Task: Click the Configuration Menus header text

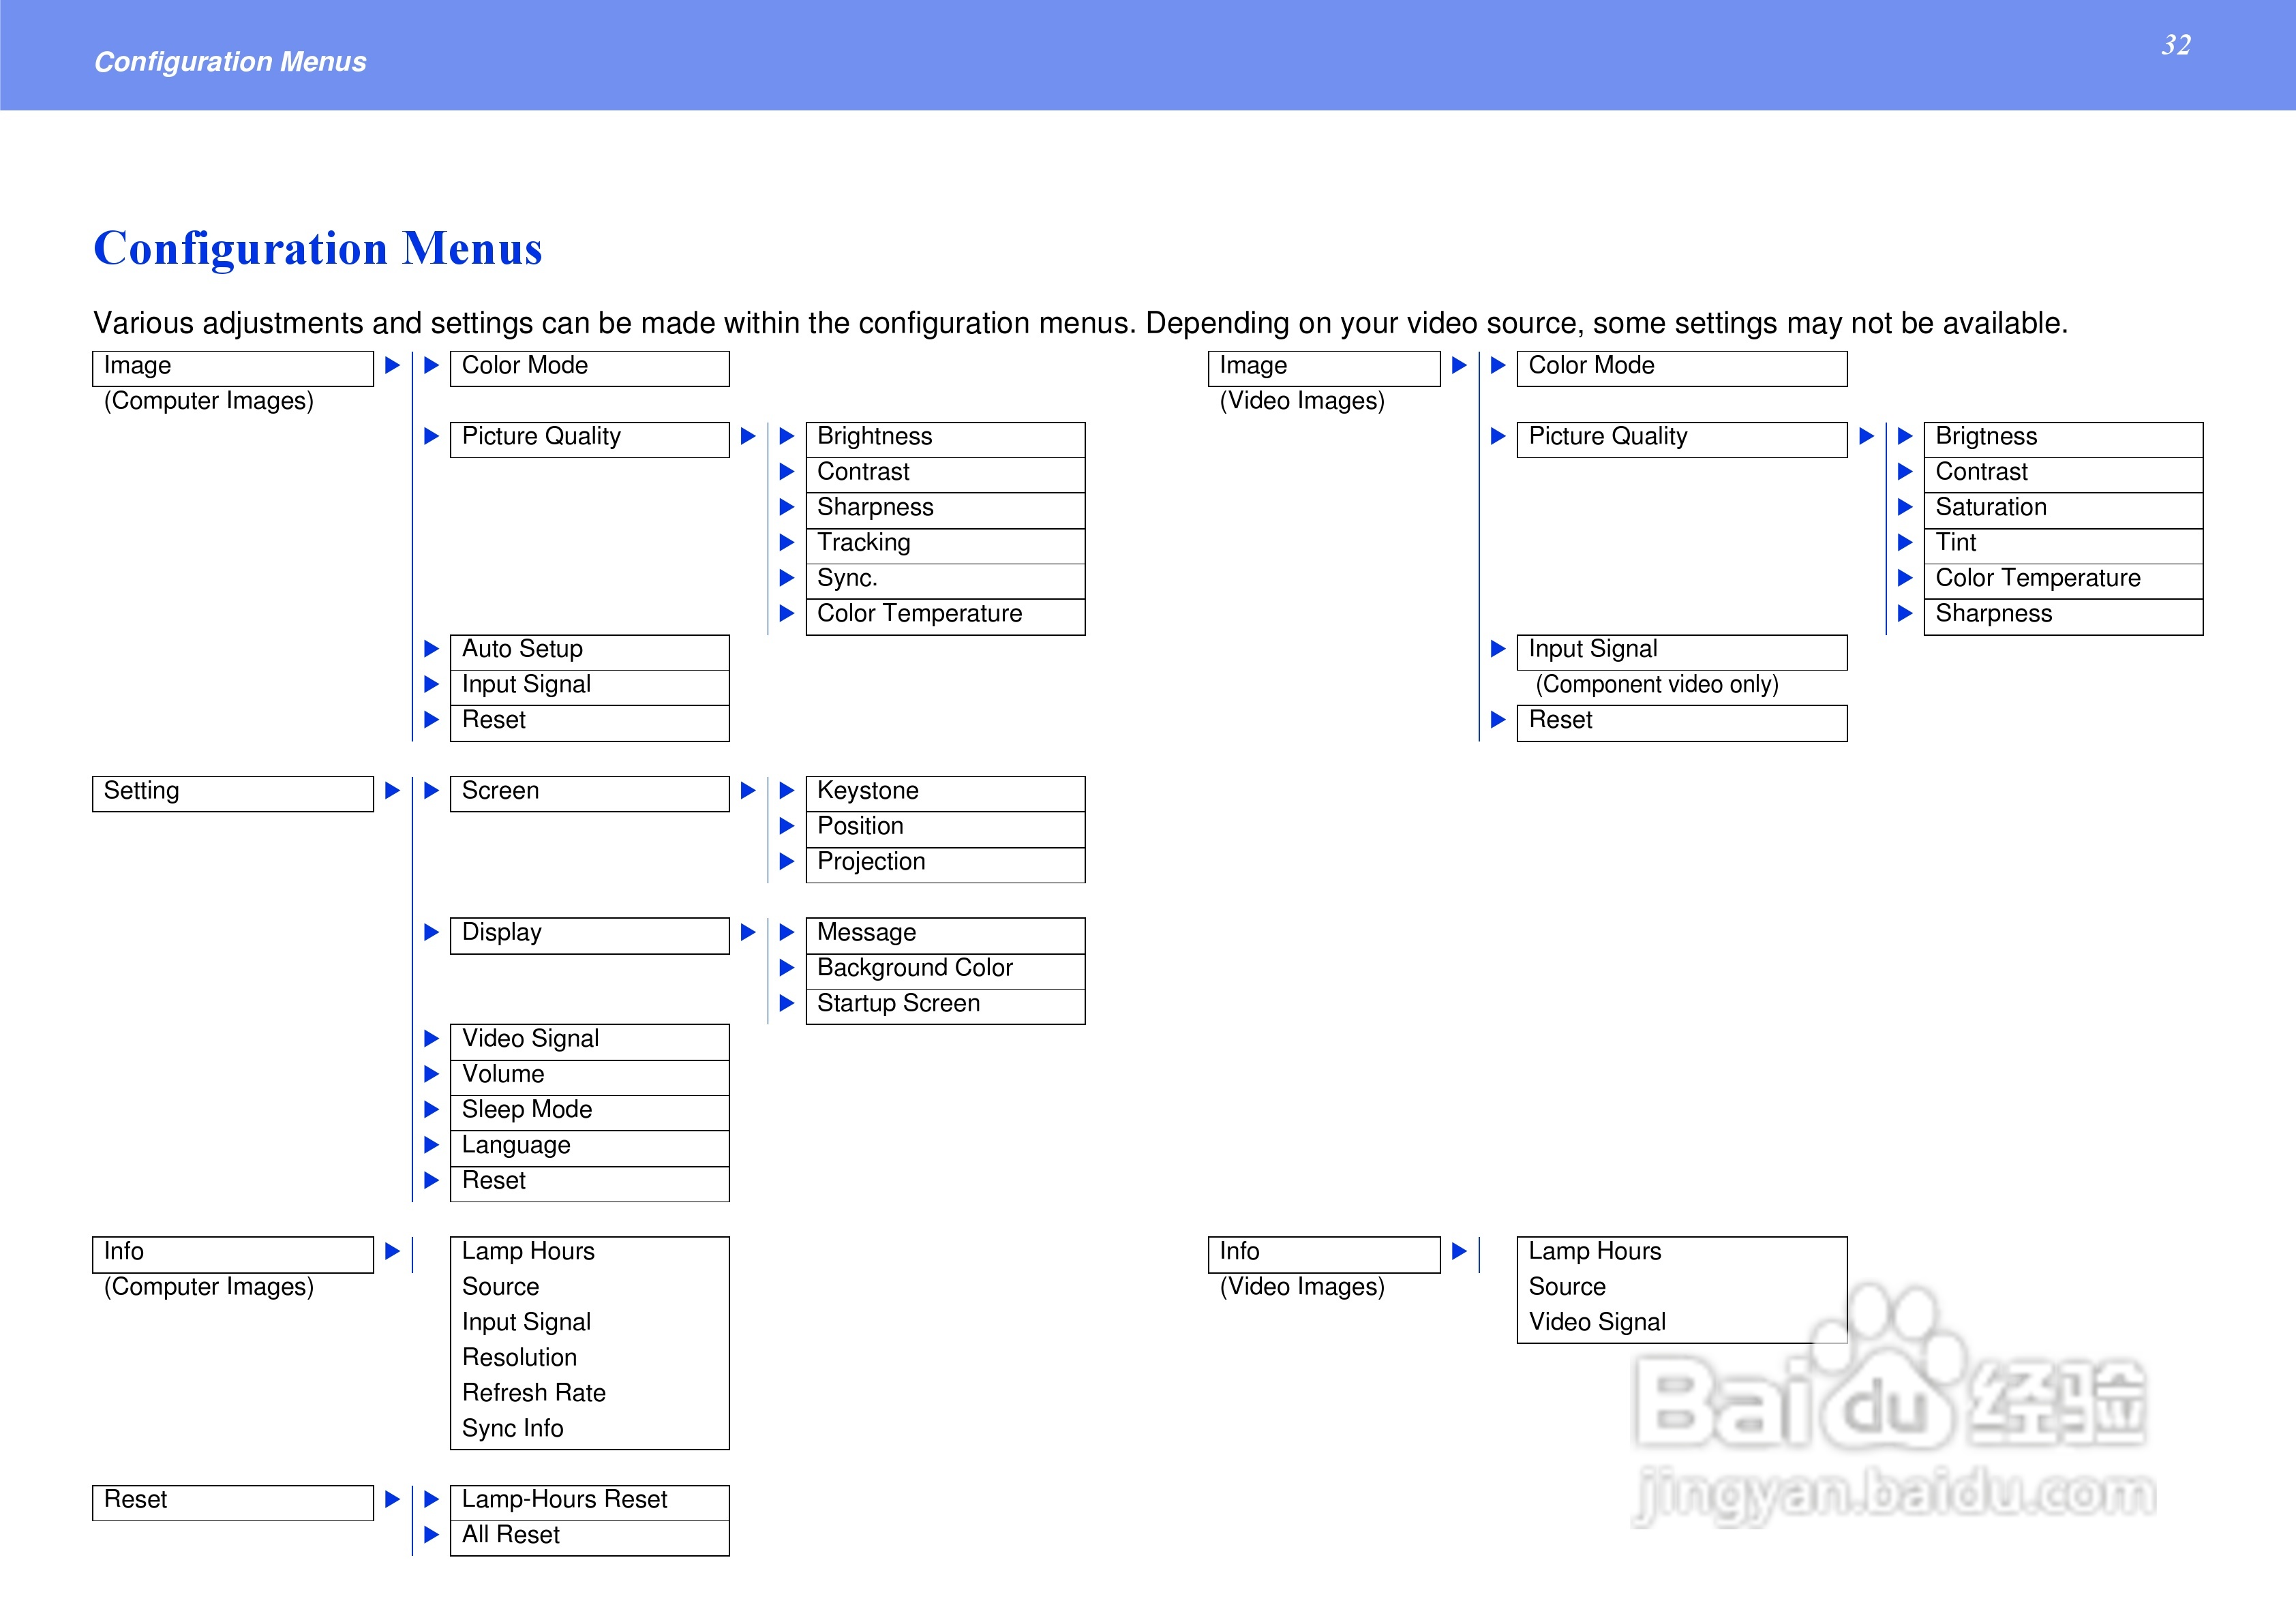Action: pos(230,62)
